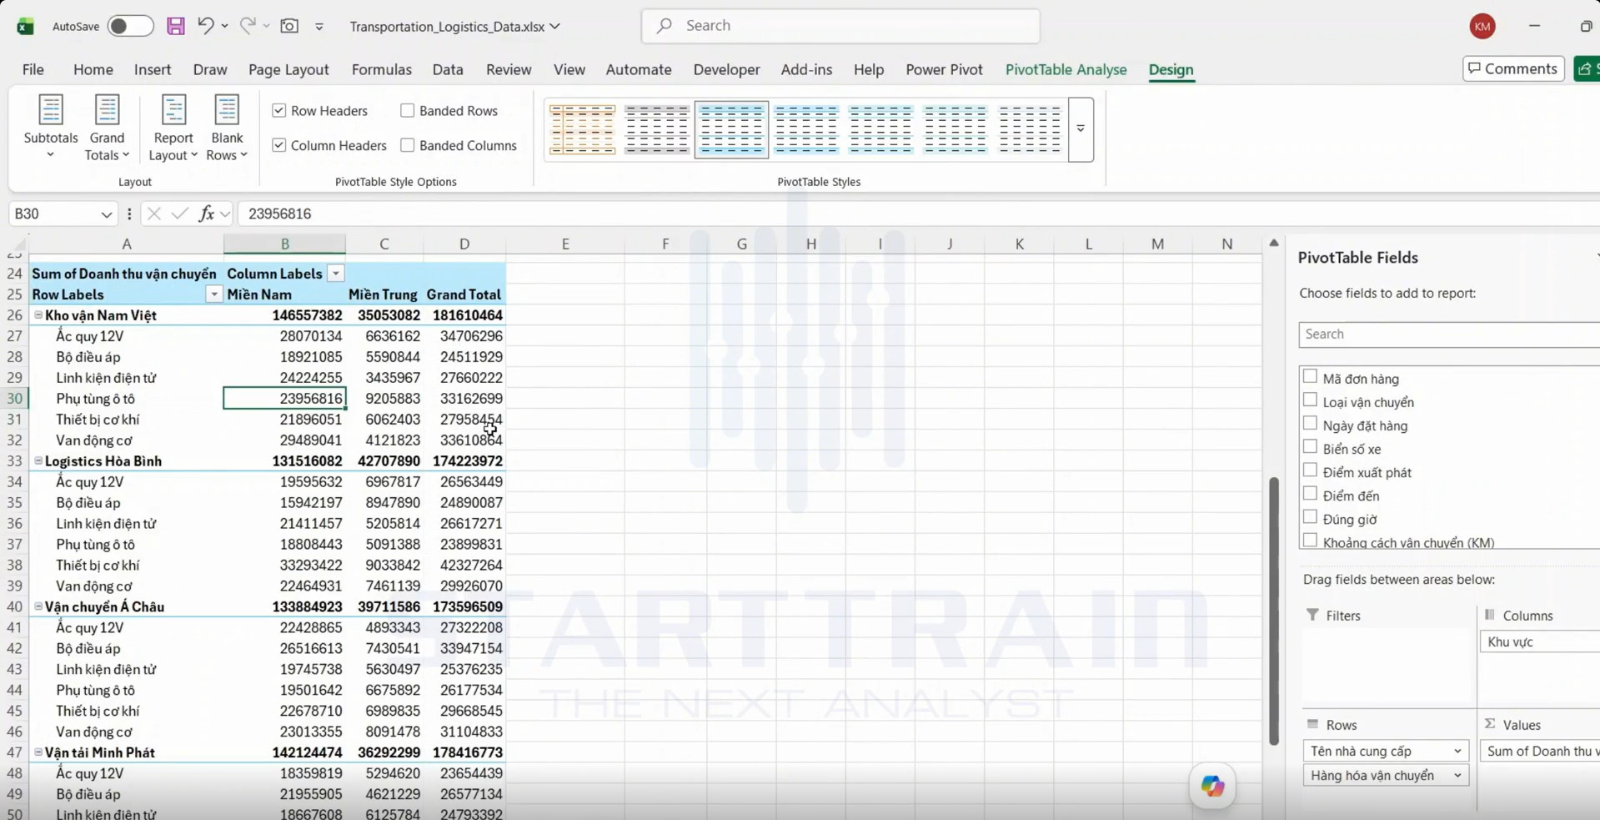Select the highlighted light blue PivotTable style
Viewport: 1600px width, 820px height.
(731, 129)
